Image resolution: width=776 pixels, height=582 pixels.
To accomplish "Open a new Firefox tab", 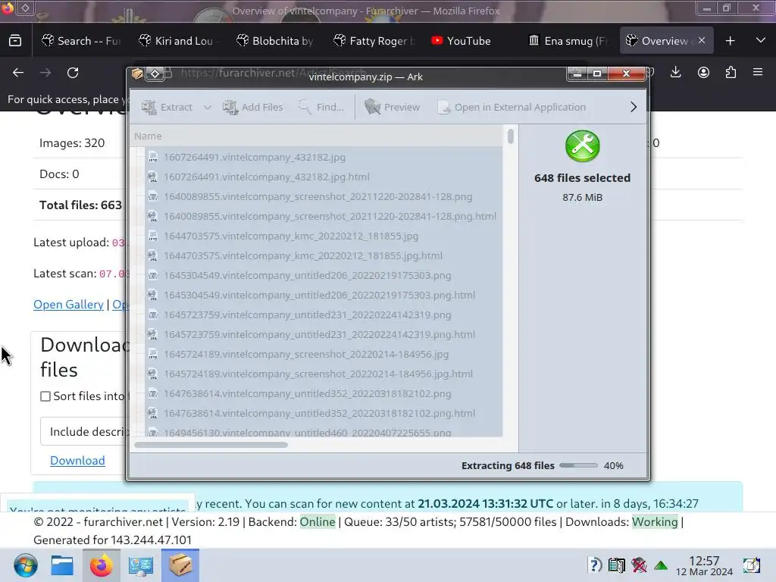I will (x=730, y=41).
